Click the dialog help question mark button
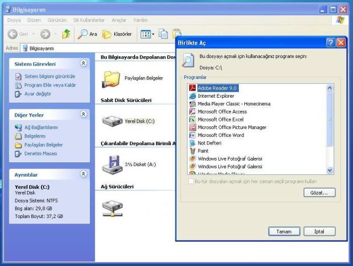 330,42
